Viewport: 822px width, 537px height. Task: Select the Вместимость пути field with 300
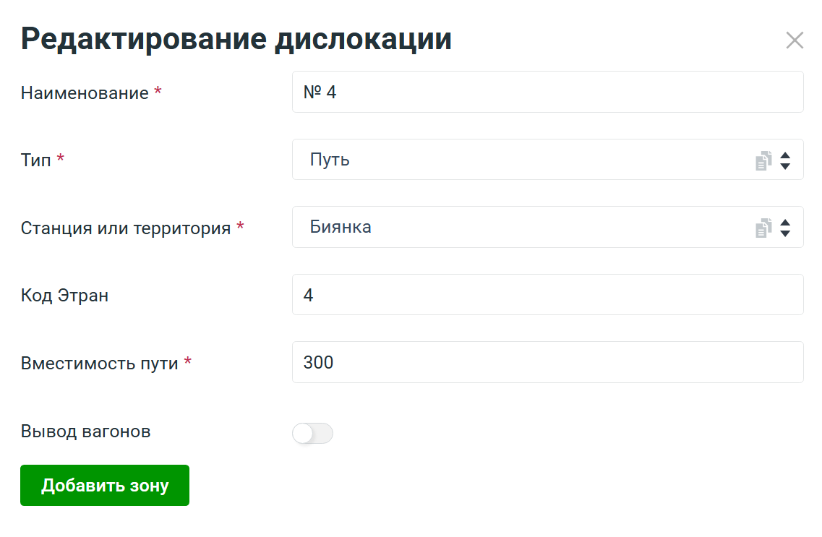click(547, 362)
